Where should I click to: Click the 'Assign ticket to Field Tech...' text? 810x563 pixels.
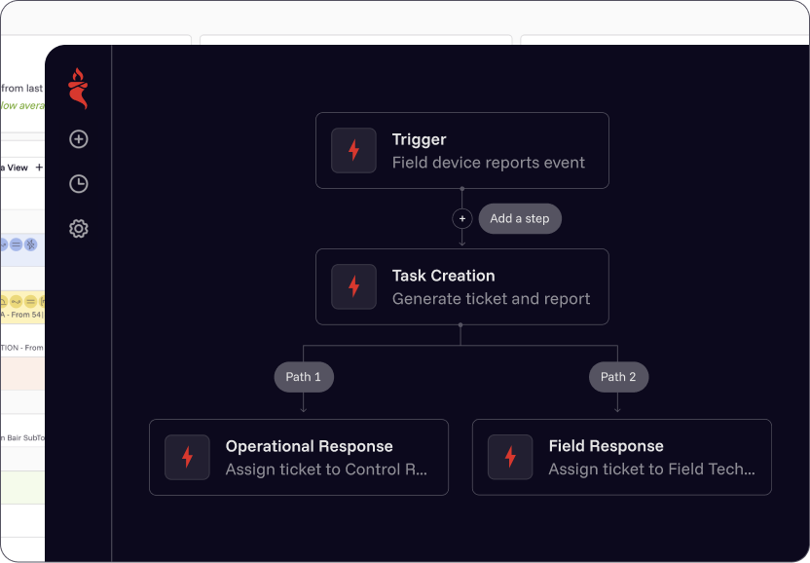651,469
